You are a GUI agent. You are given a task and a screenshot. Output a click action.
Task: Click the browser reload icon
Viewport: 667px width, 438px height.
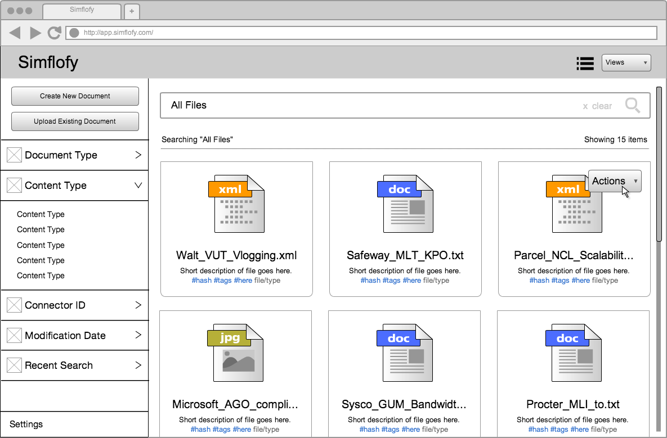[x=54, y=33]
